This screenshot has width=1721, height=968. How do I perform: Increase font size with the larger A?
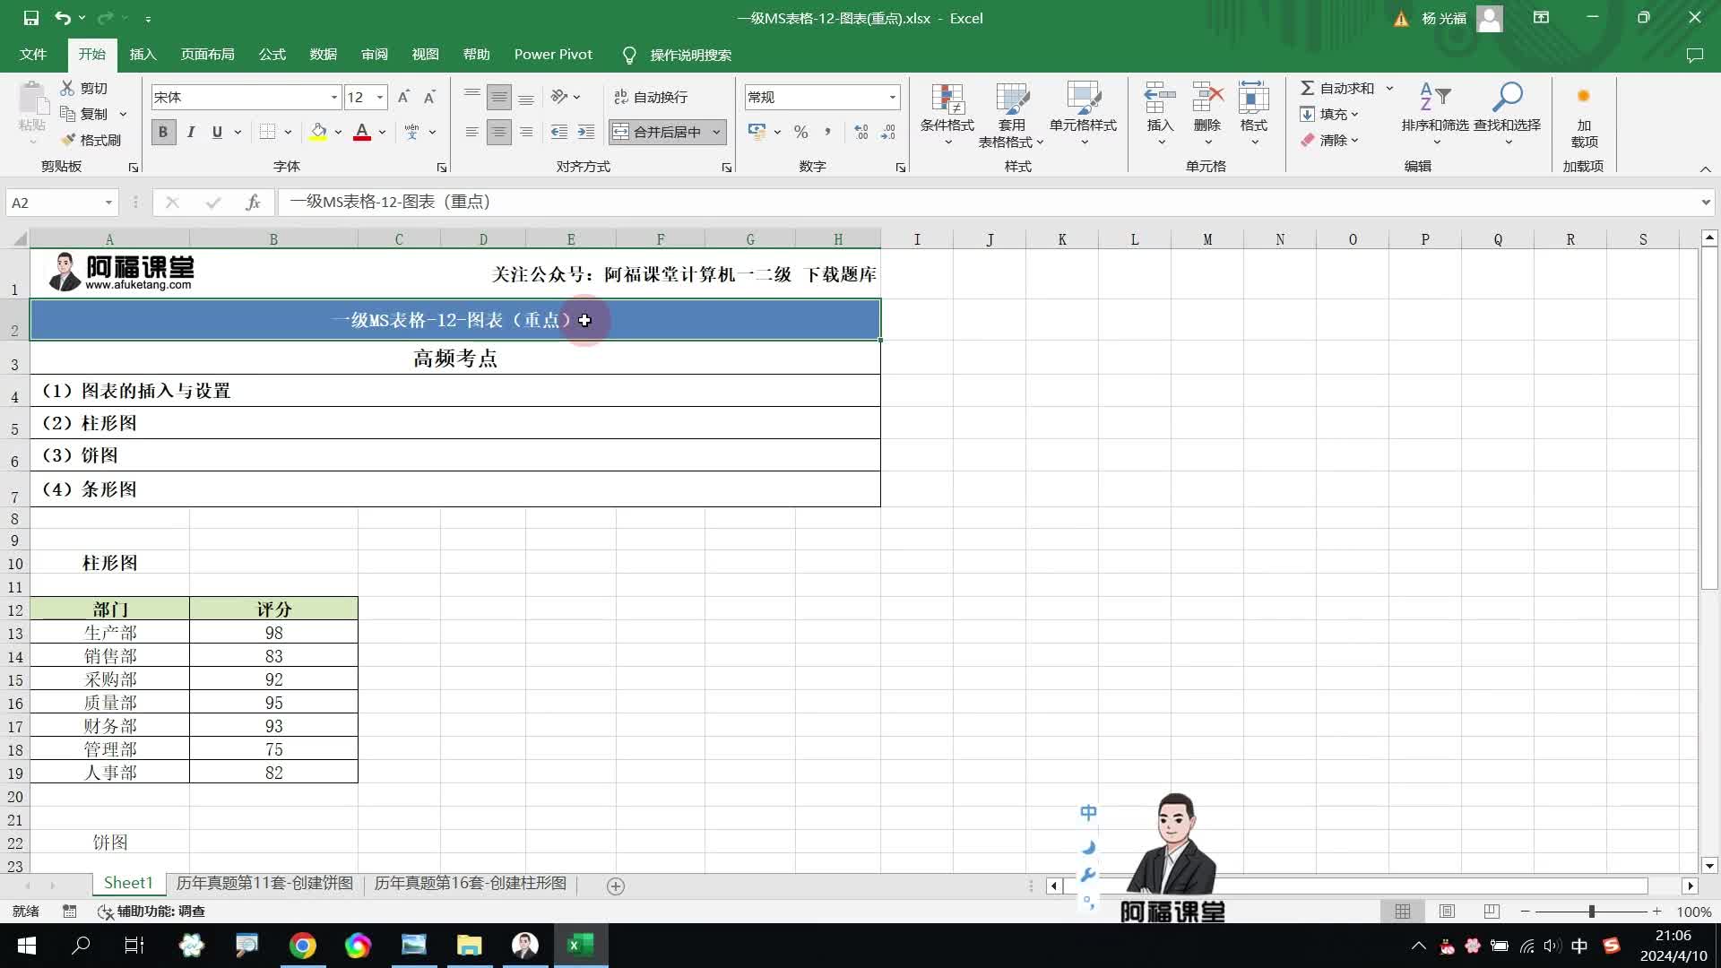click(403, 97)
